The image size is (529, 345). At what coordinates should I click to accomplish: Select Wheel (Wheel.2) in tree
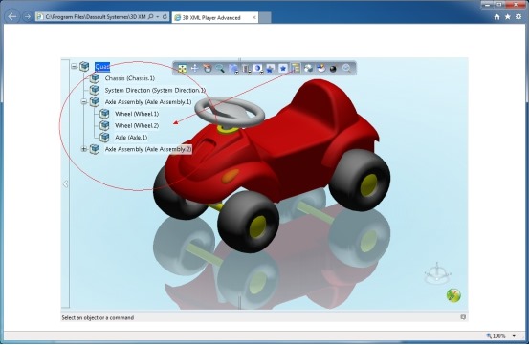tap(137, 125)
